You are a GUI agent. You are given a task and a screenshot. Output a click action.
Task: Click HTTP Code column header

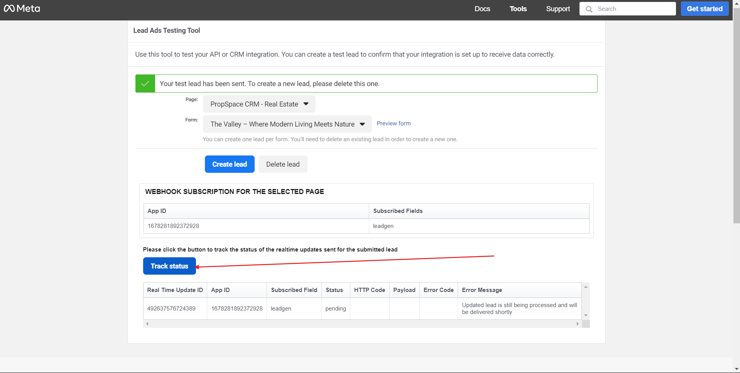369,290
